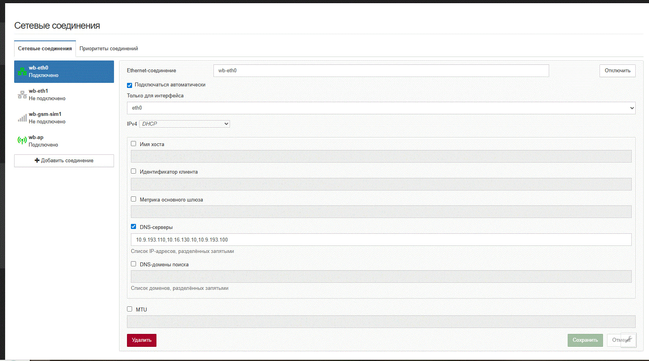Click the wb-ap wireless antenna icon
This screenshot has width=649, height=361.
(x=22, y=141)
